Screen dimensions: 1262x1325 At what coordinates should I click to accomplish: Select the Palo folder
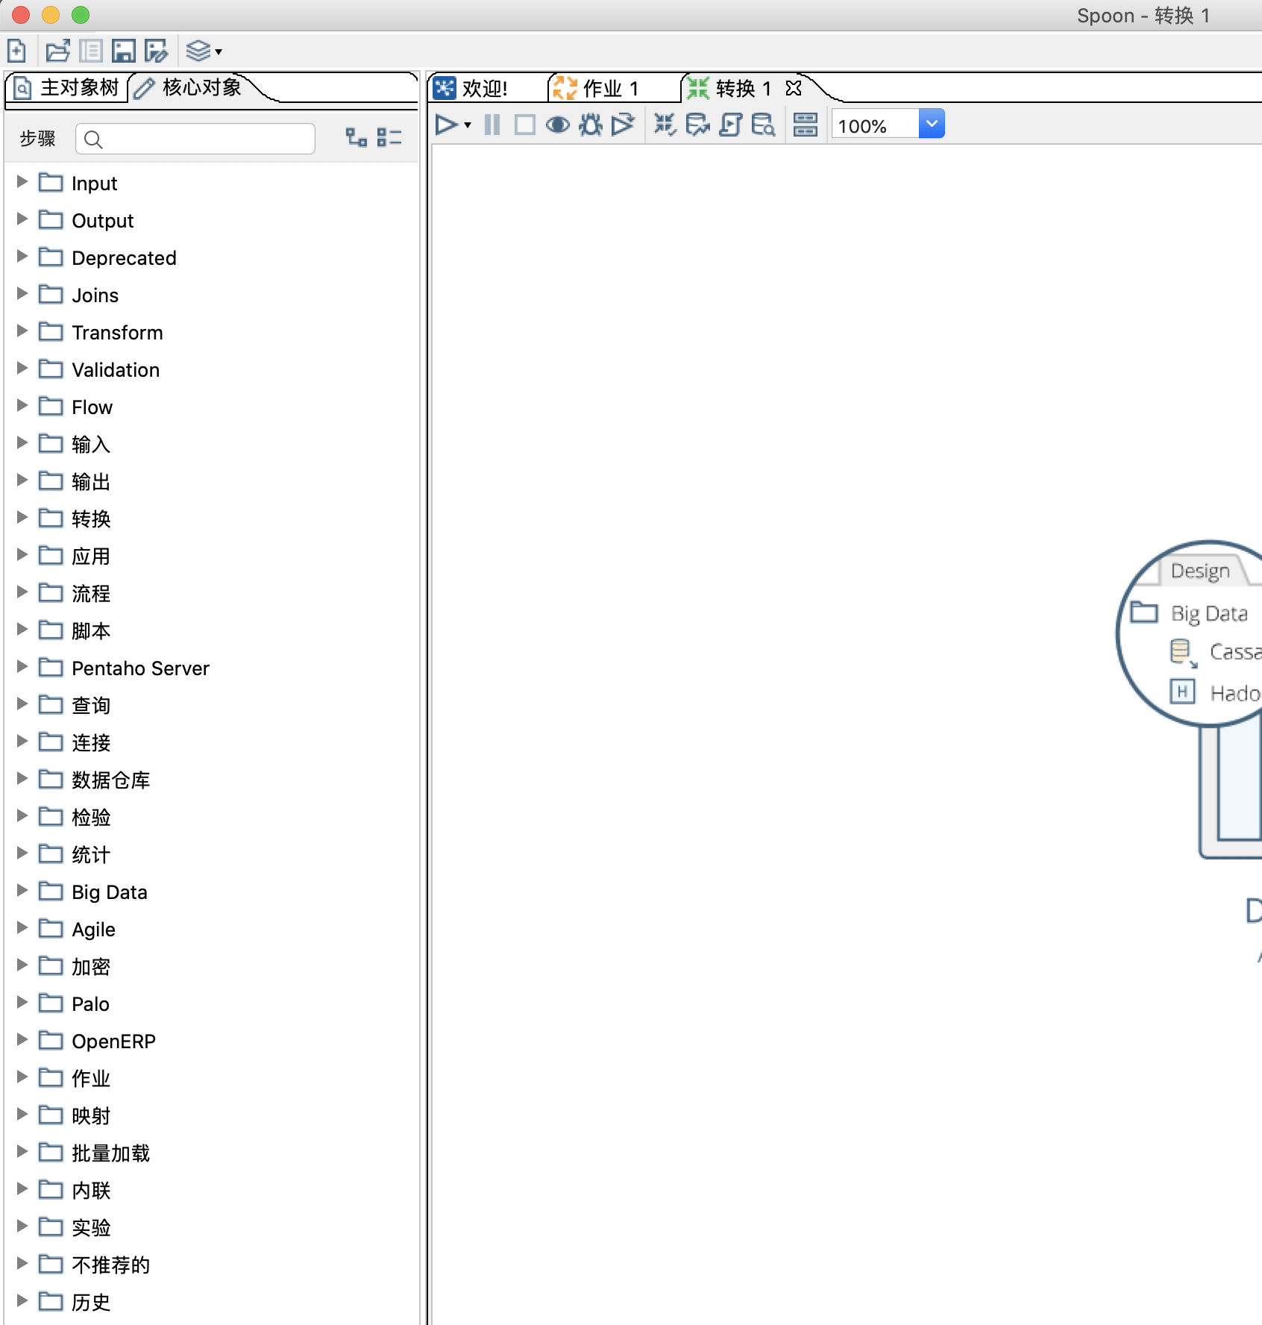tap(90, 1004)
